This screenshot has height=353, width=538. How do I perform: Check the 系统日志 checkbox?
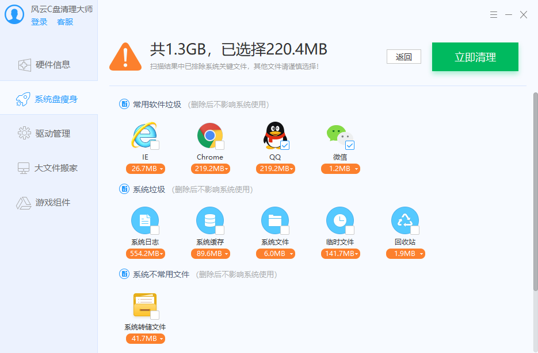tap(155, 230)
